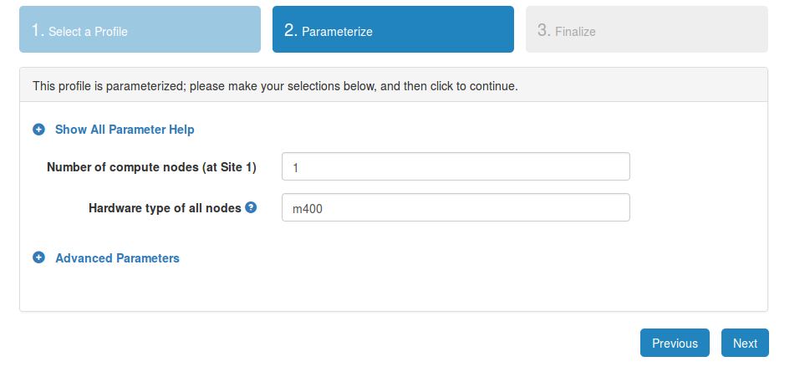
Task: Expand the Advanced Parameters section
Action: (x=117, y=257)
